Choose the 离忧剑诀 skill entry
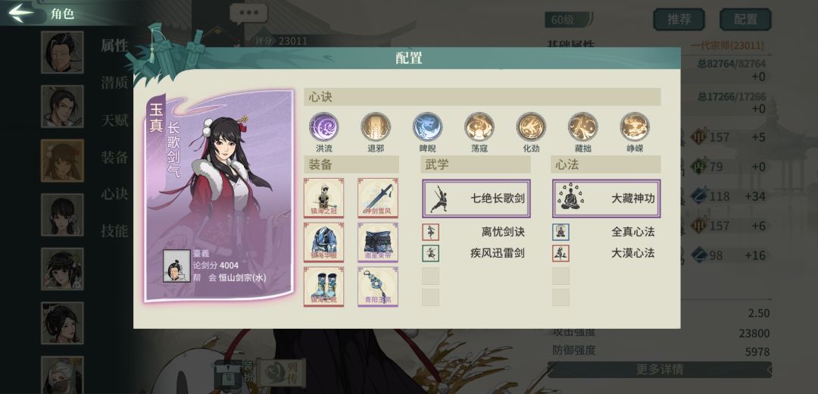Screen dimensions: 818x394 (473, 232)
